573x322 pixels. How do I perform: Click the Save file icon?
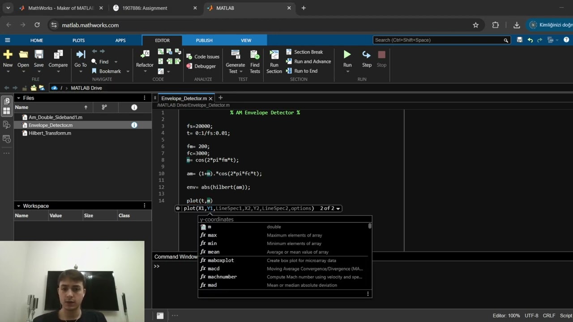[x=39, y=55]
